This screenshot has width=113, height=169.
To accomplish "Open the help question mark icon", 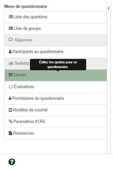I will tap(12, 162).
